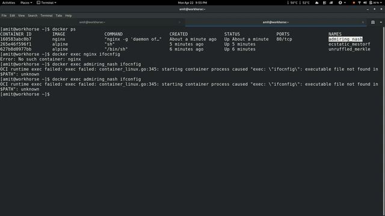The image size is (385, 216).
Task: Click the Wi-Fi icon in system tray
Action: point(359,2)
